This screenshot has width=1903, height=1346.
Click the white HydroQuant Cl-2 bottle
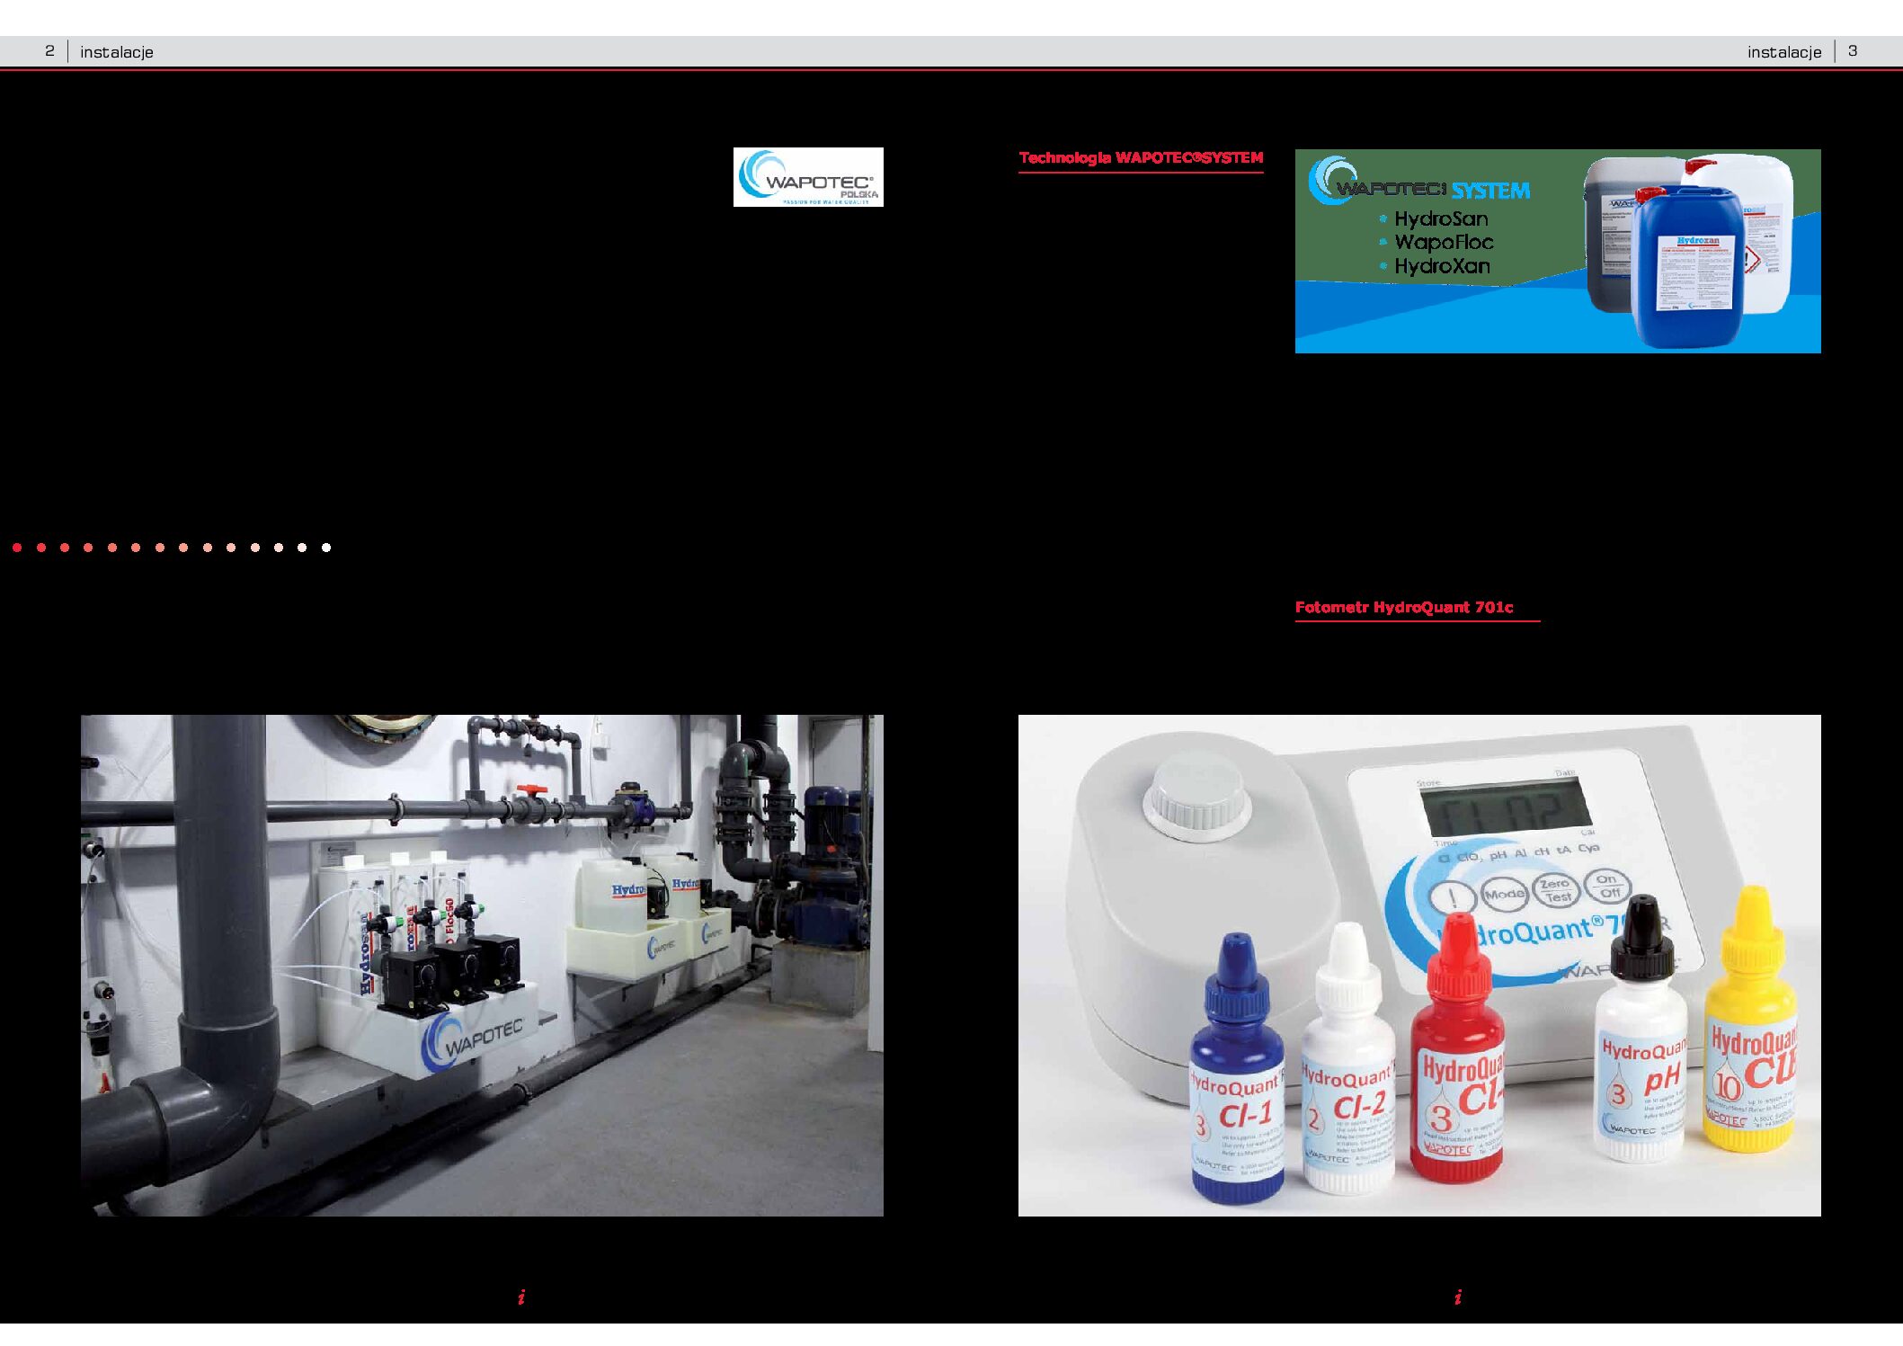1348,1060
